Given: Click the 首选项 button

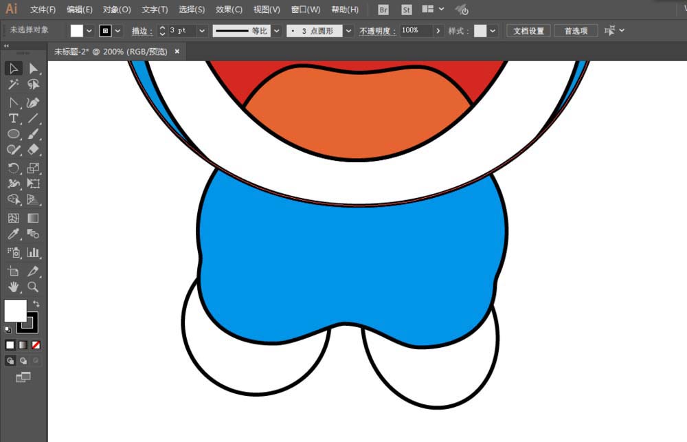Looking at the screenshot, I should tap(576, 31).
